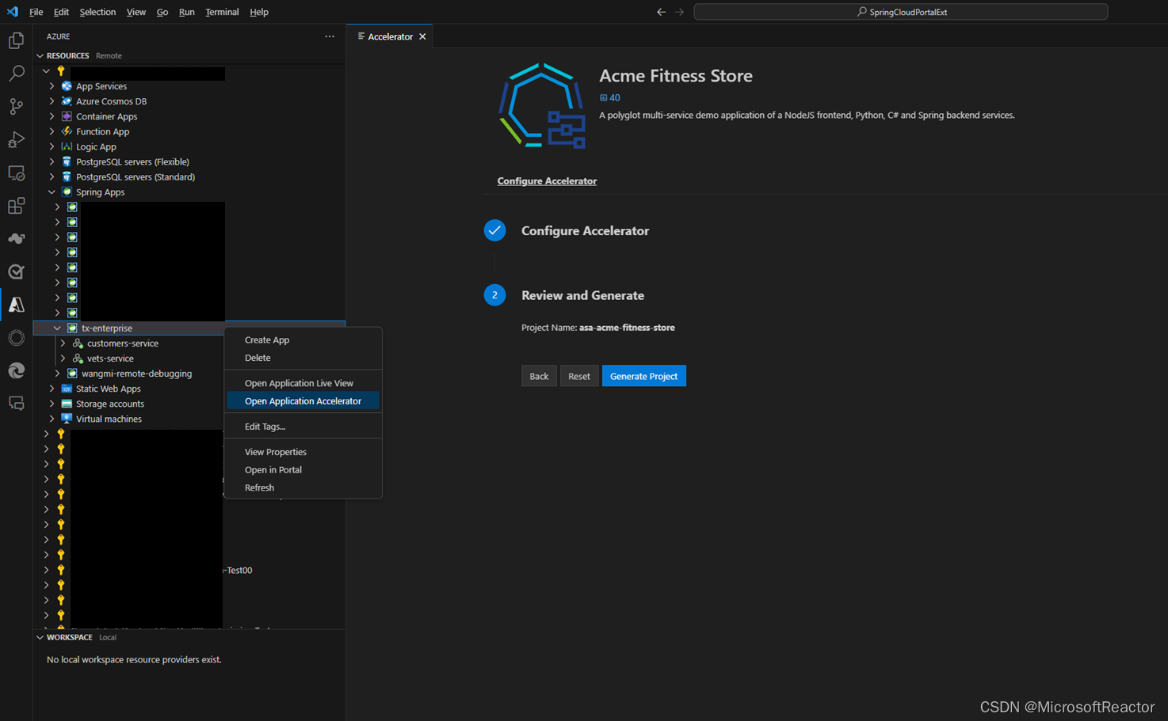The width and height of the screenshot is (1168, 721).
Task: Collapse the RESOURCES section
Action: coord(40,55)
